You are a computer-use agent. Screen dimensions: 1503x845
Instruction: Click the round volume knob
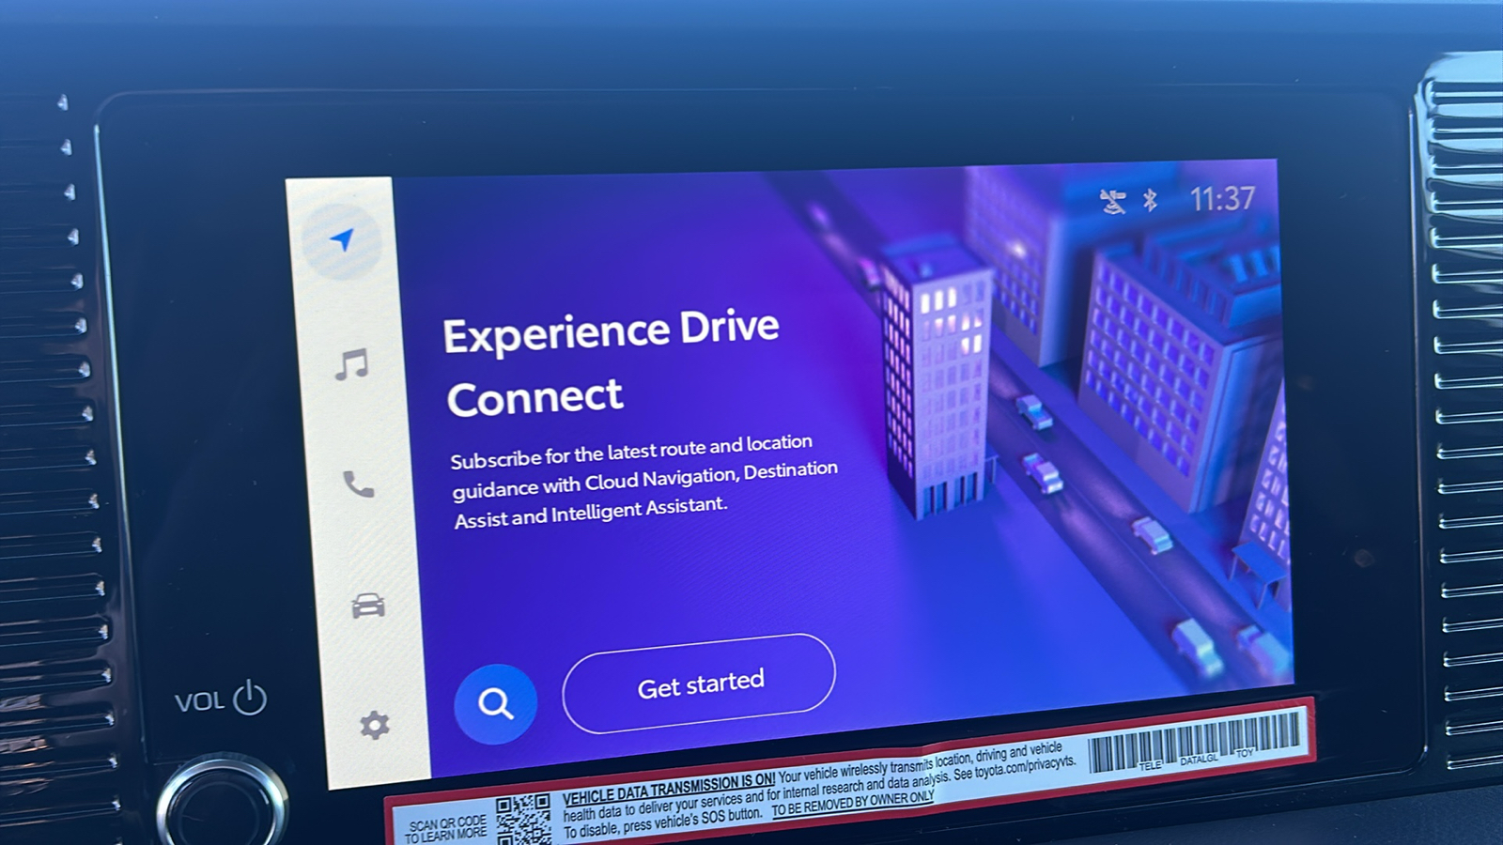click(x=222, y=807)
